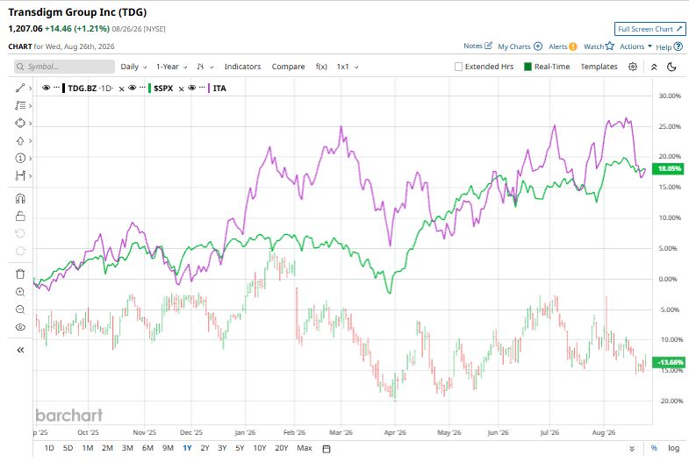
Task: Select the 6M time range
Action: [x=147, y=448]
